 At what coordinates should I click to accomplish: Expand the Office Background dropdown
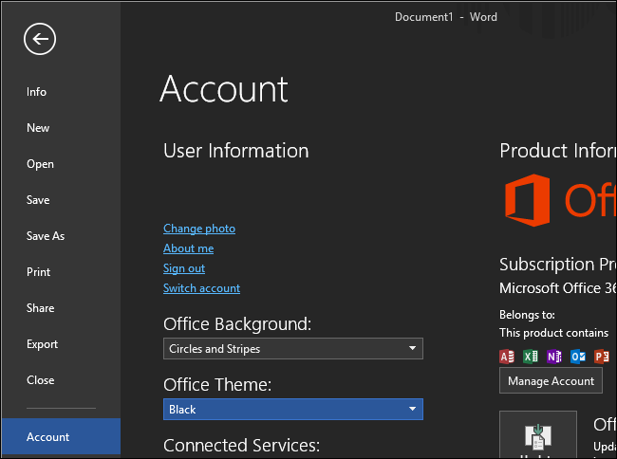click(x=292, y=349)
